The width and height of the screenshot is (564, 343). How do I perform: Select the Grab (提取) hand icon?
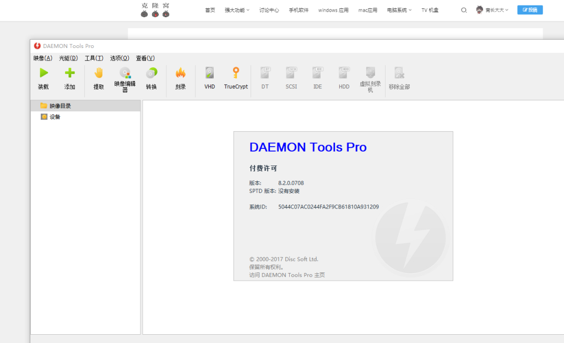(99, 73)
